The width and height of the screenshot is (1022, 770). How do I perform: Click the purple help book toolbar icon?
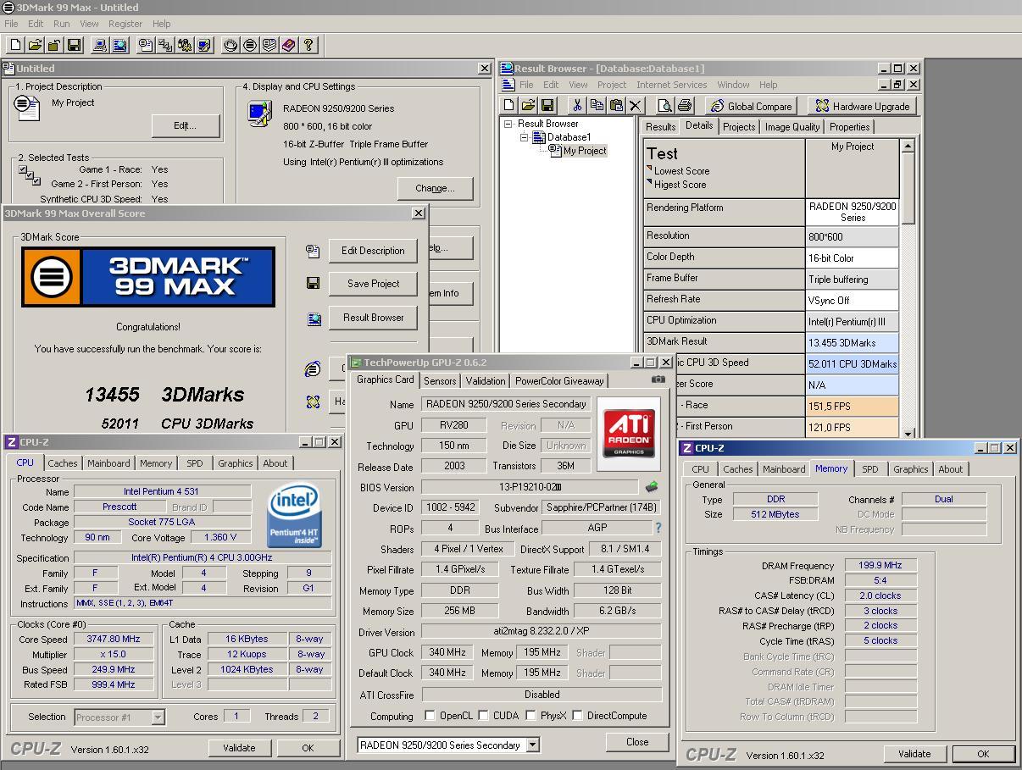pyautogui.click(x=289, y=45)
